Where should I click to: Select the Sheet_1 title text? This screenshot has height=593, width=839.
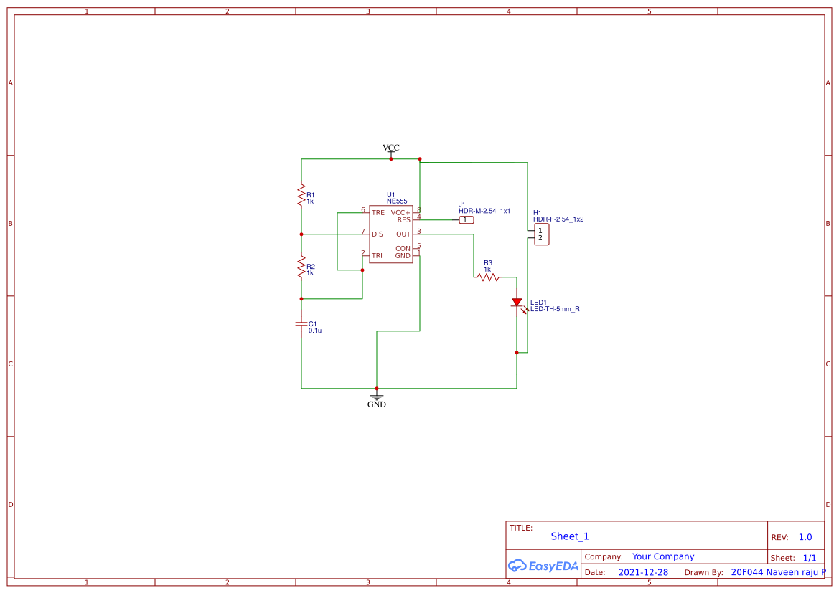tap(569, 536)
